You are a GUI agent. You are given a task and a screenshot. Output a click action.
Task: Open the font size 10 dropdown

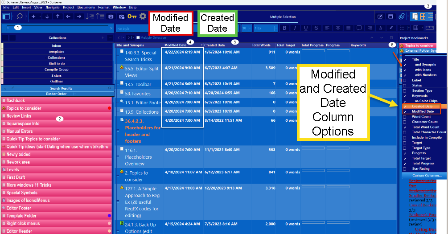(x=246, y=28)
